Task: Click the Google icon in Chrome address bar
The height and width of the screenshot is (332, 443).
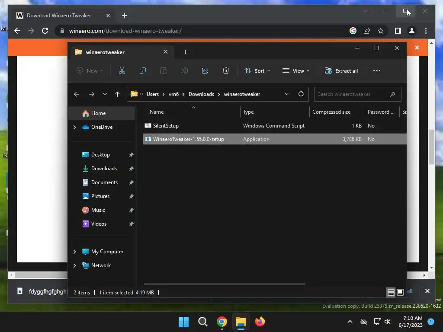Action: coord(353,31)
